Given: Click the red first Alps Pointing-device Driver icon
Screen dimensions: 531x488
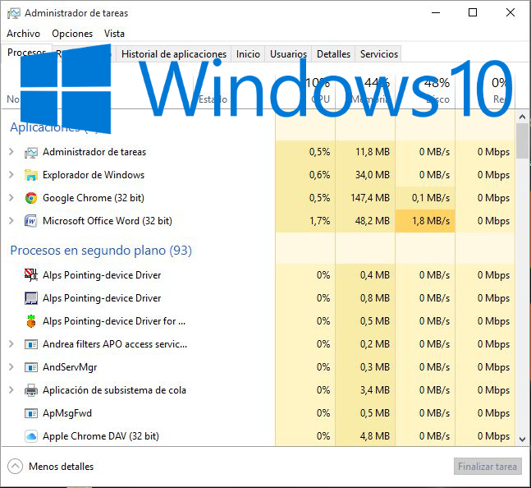Looking at the screenshot, I should tap(31, 275).
